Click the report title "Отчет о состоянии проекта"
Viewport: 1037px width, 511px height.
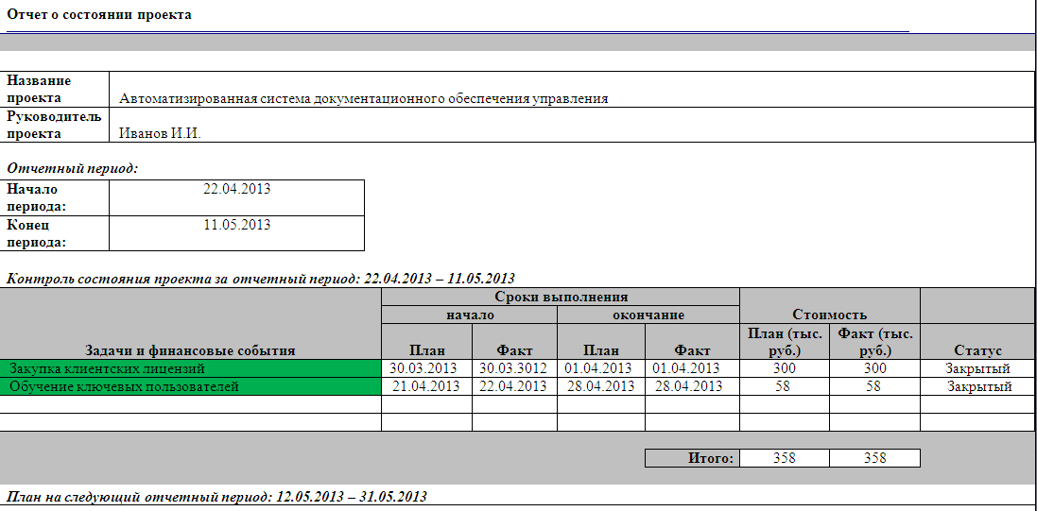click(x=99, y=15)
